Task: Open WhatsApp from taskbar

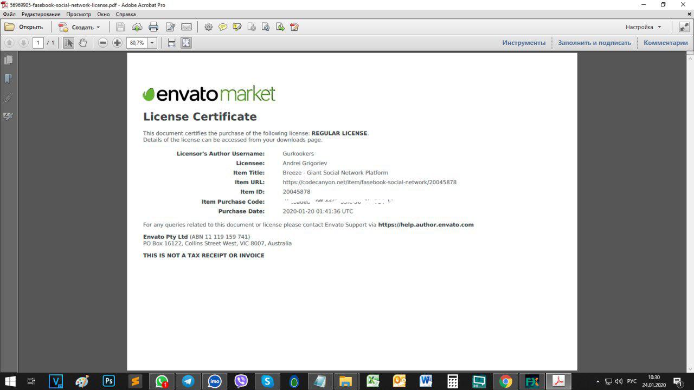Action: 162,381
